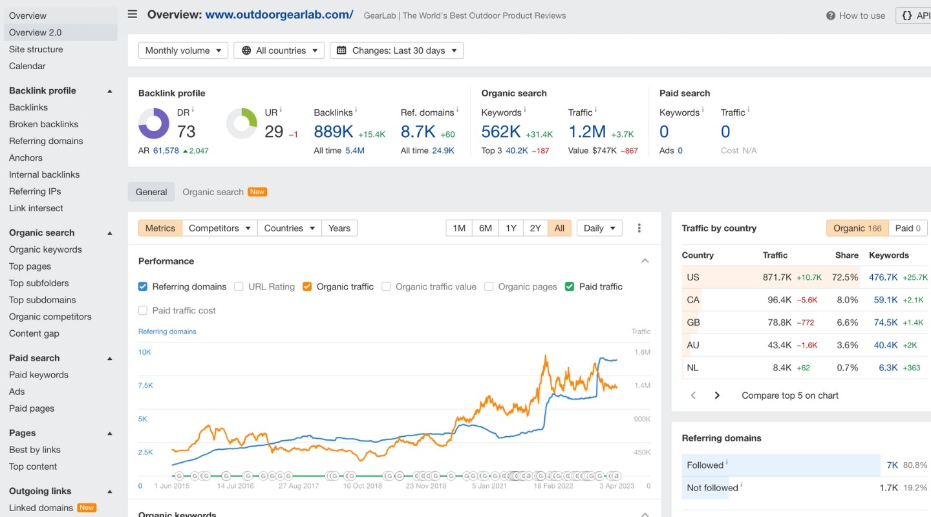Click the 1.2M organic traffic value
Screen dimensions: 931x517
587,132
